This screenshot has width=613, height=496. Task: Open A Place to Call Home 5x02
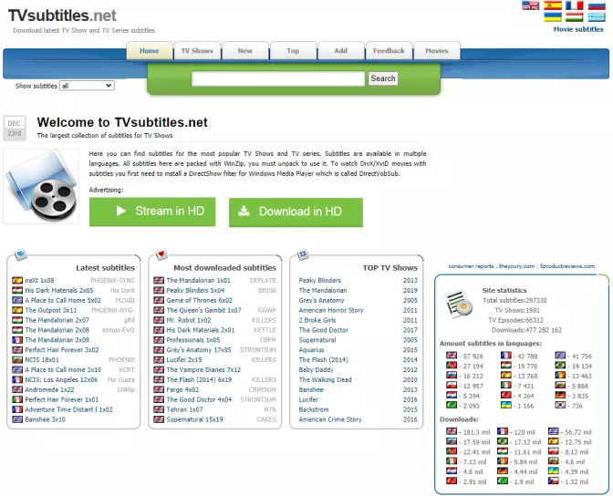click(63, 300)
